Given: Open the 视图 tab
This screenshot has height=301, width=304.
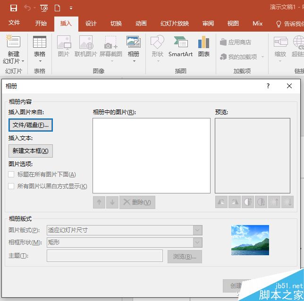Looking at the screenshot, I should pyautogui.click(x=233, y=24).
